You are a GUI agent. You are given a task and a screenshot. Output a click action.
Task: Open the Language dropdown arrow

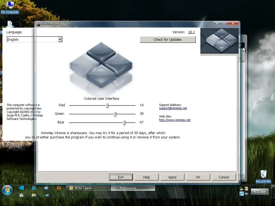(x=60, y=39)
